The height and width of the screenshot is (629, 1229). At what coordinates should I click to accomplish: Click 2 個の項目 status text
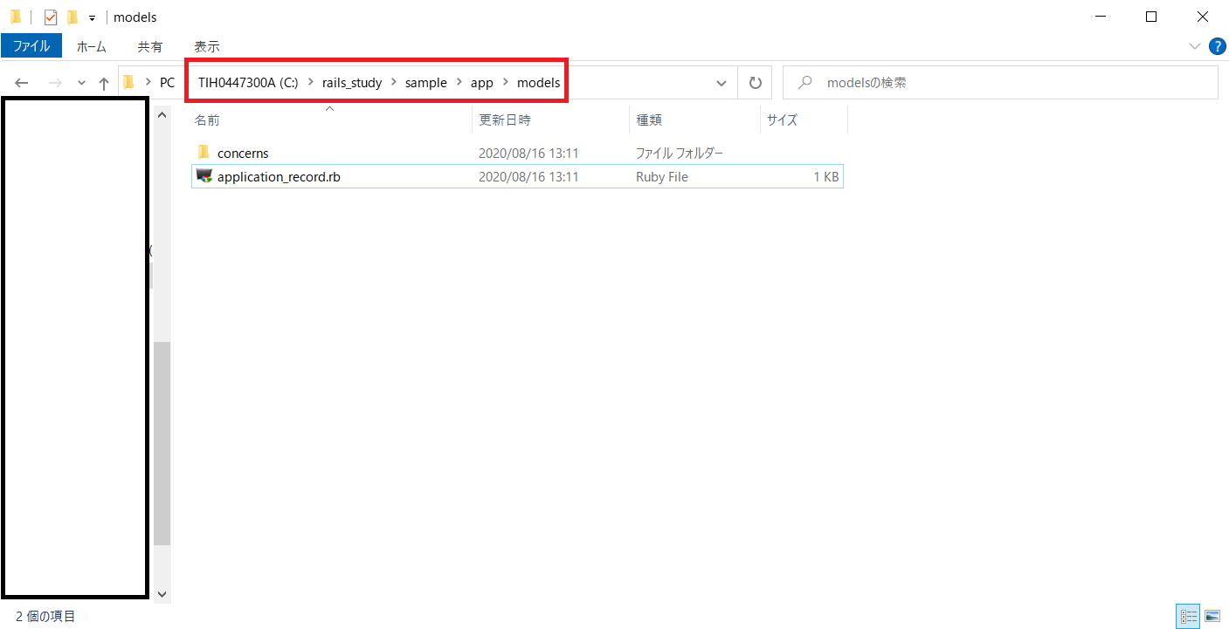[45, 616]
